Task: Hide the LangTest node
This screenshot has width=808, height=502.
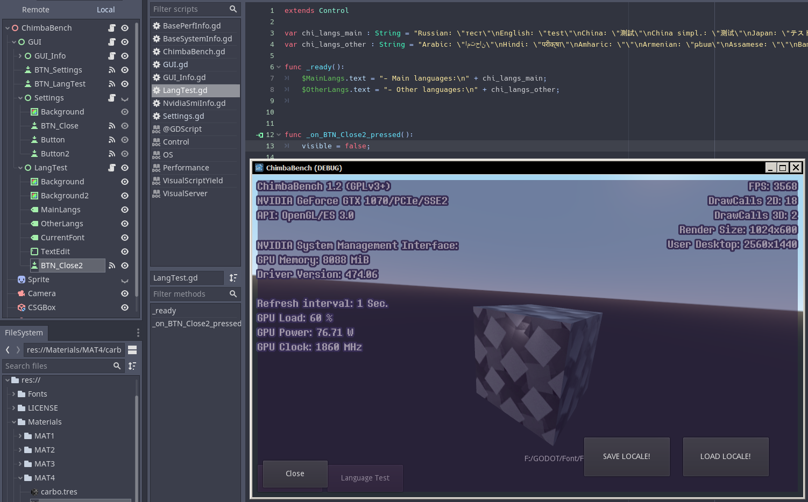Action: click(125, 168)
